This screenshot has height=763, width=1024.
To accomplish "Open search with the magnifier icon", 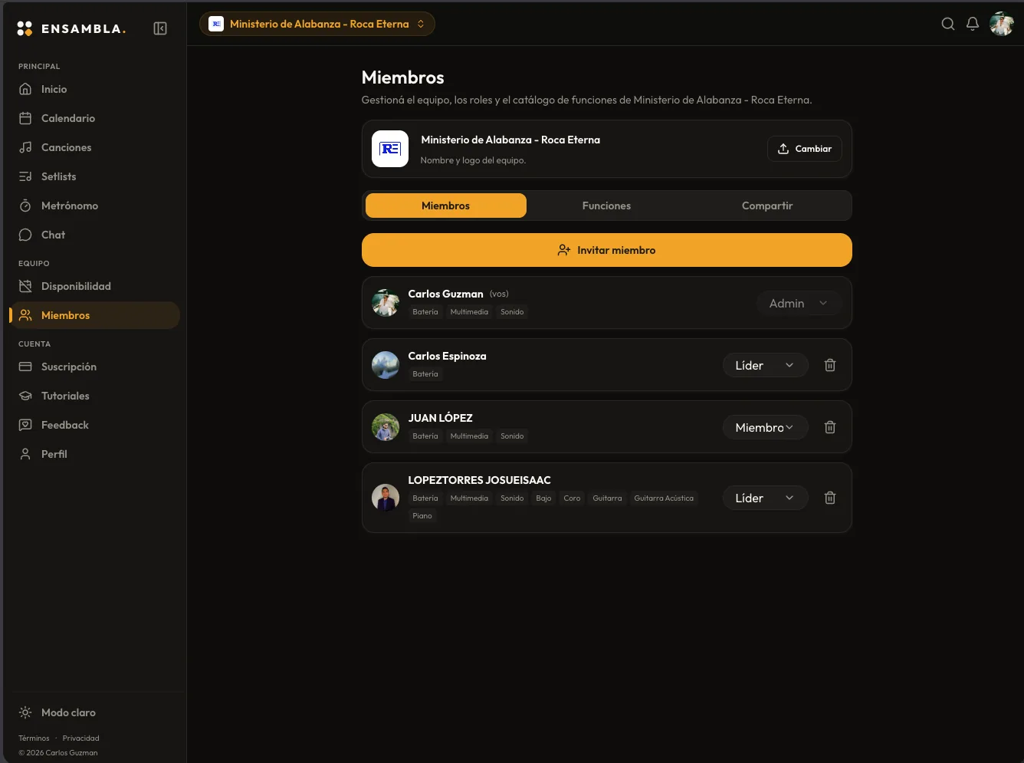I will tap(948, 24).
